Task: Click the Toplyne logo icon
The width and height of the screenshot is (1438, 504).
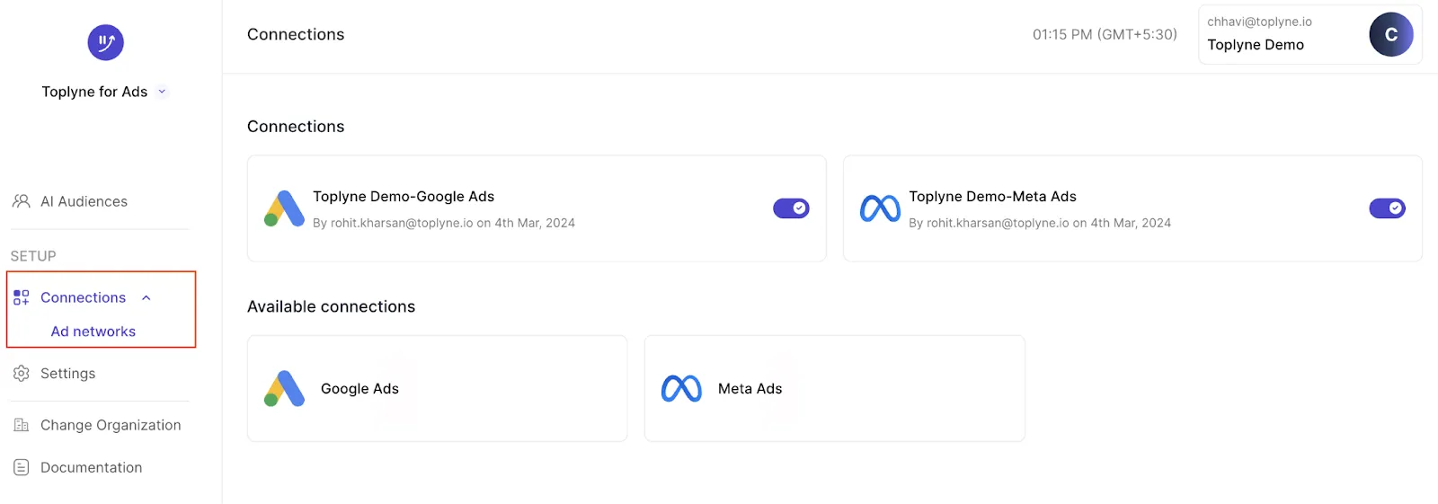Action: 105,42
